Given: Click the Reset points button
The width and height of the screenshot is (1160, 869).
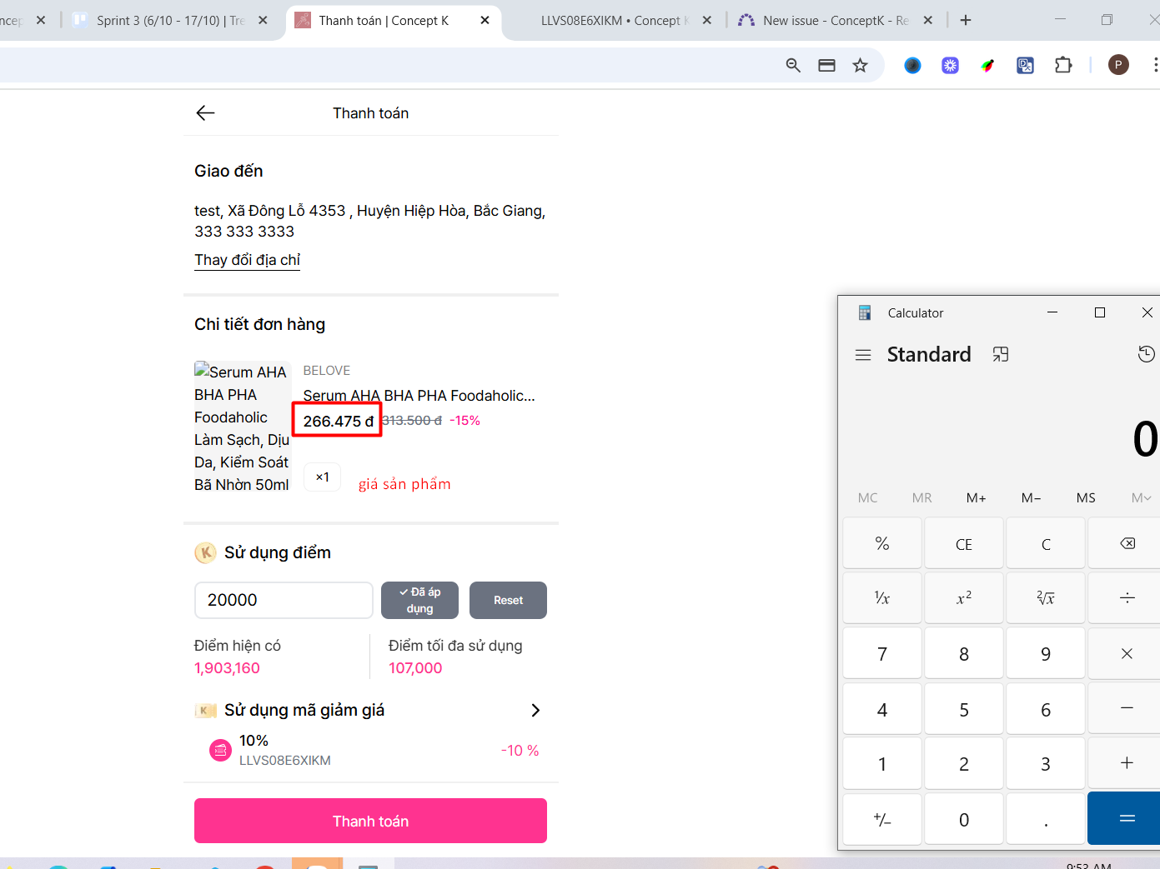Looking at the screenshot, I should tap(508, 600).
